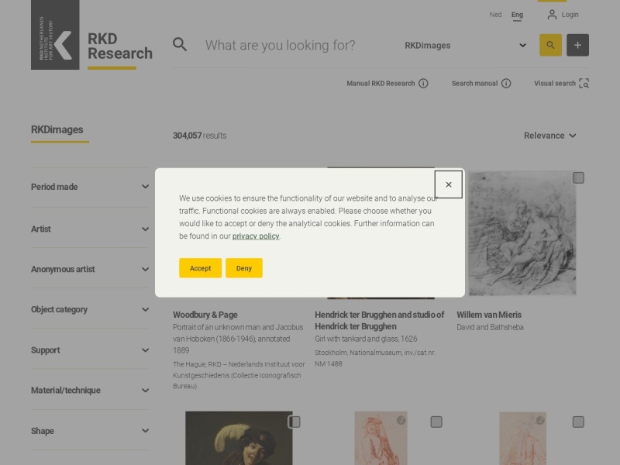620x465 pixels.
Task: Tick checkbox beside rightmost red chalk drawing
Action: pos(578,422)
